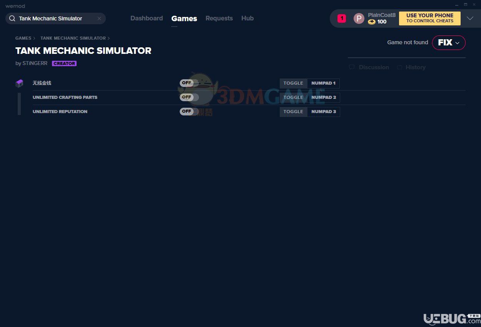Toggle Unlimited Crafting Parts switch
The image size is (481, 327).
[x=189, y=97]
